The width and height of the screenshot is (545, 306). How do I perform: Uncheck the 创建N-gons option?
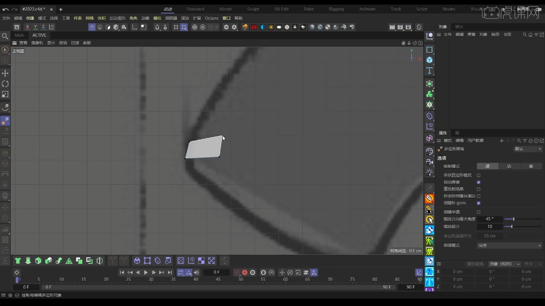[x=479, y=203]
